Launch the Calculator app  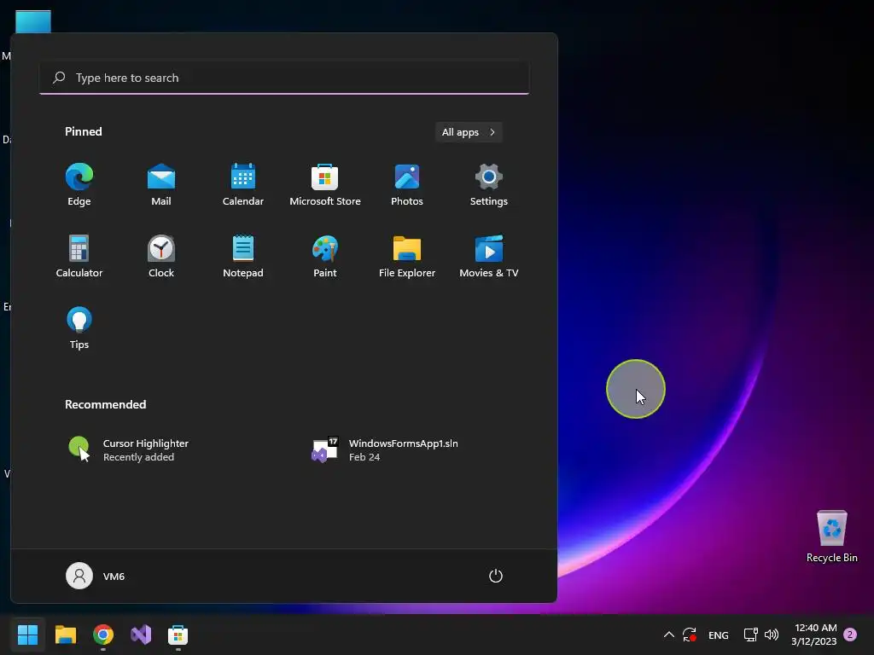[x=79, y=256]
